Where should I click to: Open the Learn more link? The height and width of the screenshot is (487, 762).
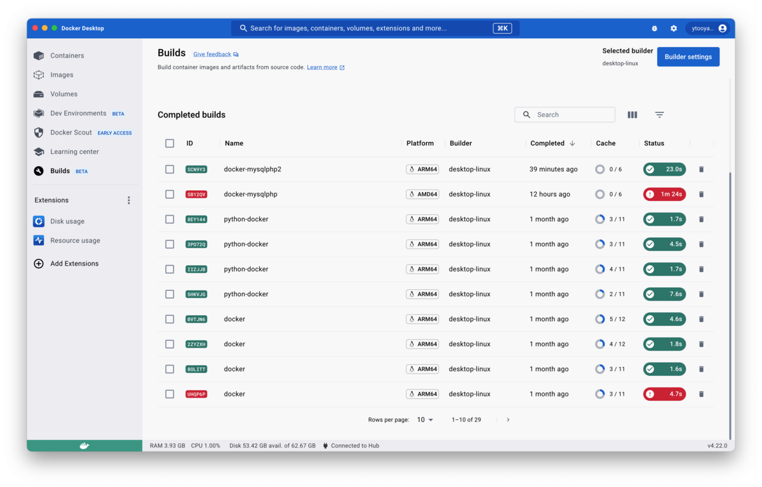pos(323,67)
